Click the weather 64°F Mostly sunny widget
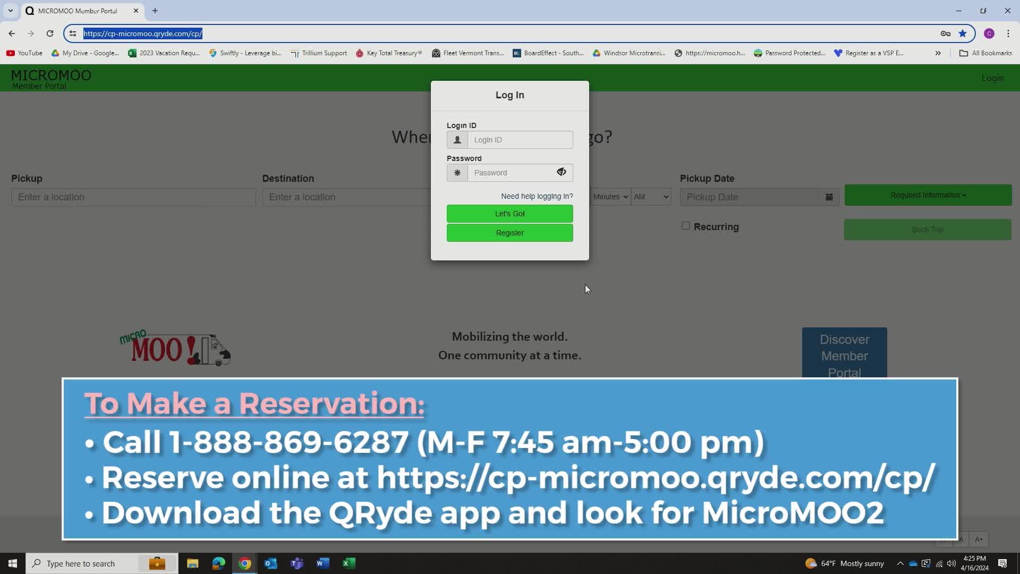This screenshot has height=574, width=1020. (845, 563)
